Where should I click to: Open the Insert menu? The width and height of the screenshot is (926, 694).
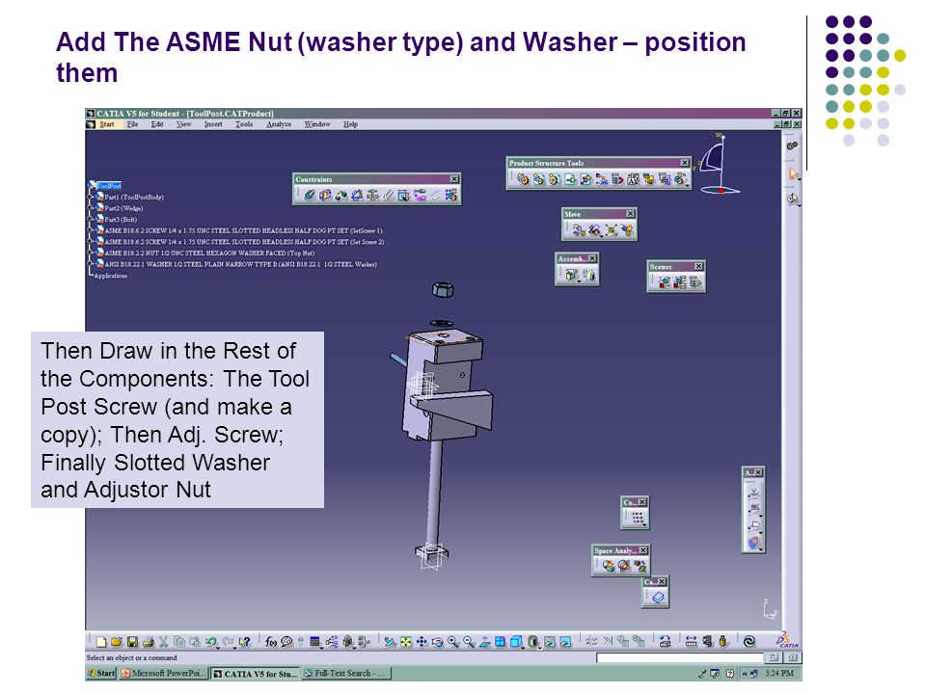(213, 124)
